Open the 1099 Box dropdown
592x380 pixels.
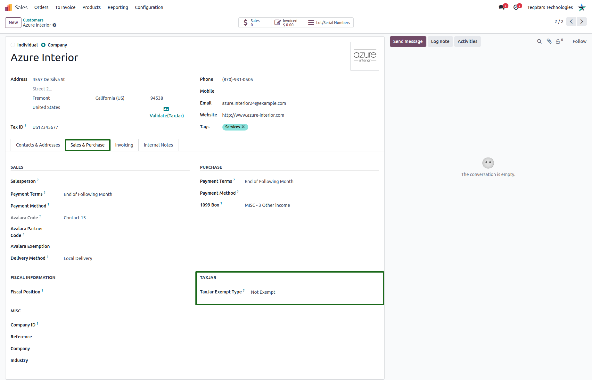(312, 205)
